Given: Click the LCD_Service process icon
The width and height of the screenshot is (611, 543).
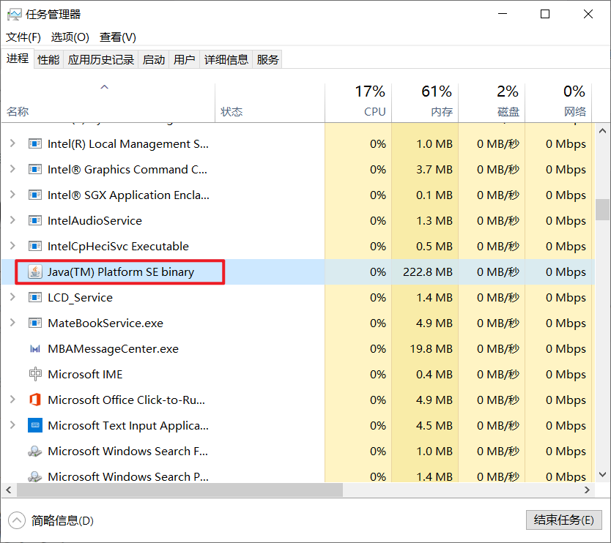Looking at the screenshot, I should point(35,298).
